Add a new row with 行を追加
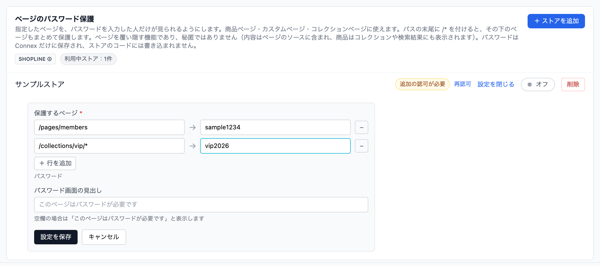Image resolution: width=600 pixels, height=266 pixels. [x=55, y=163]
